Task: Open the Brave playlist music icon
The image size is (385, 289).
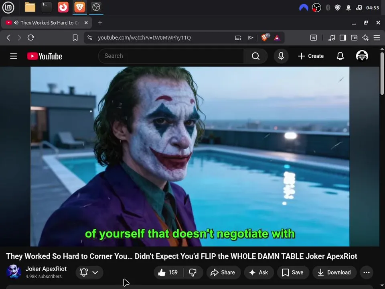Action: click(x=332, y=38)
